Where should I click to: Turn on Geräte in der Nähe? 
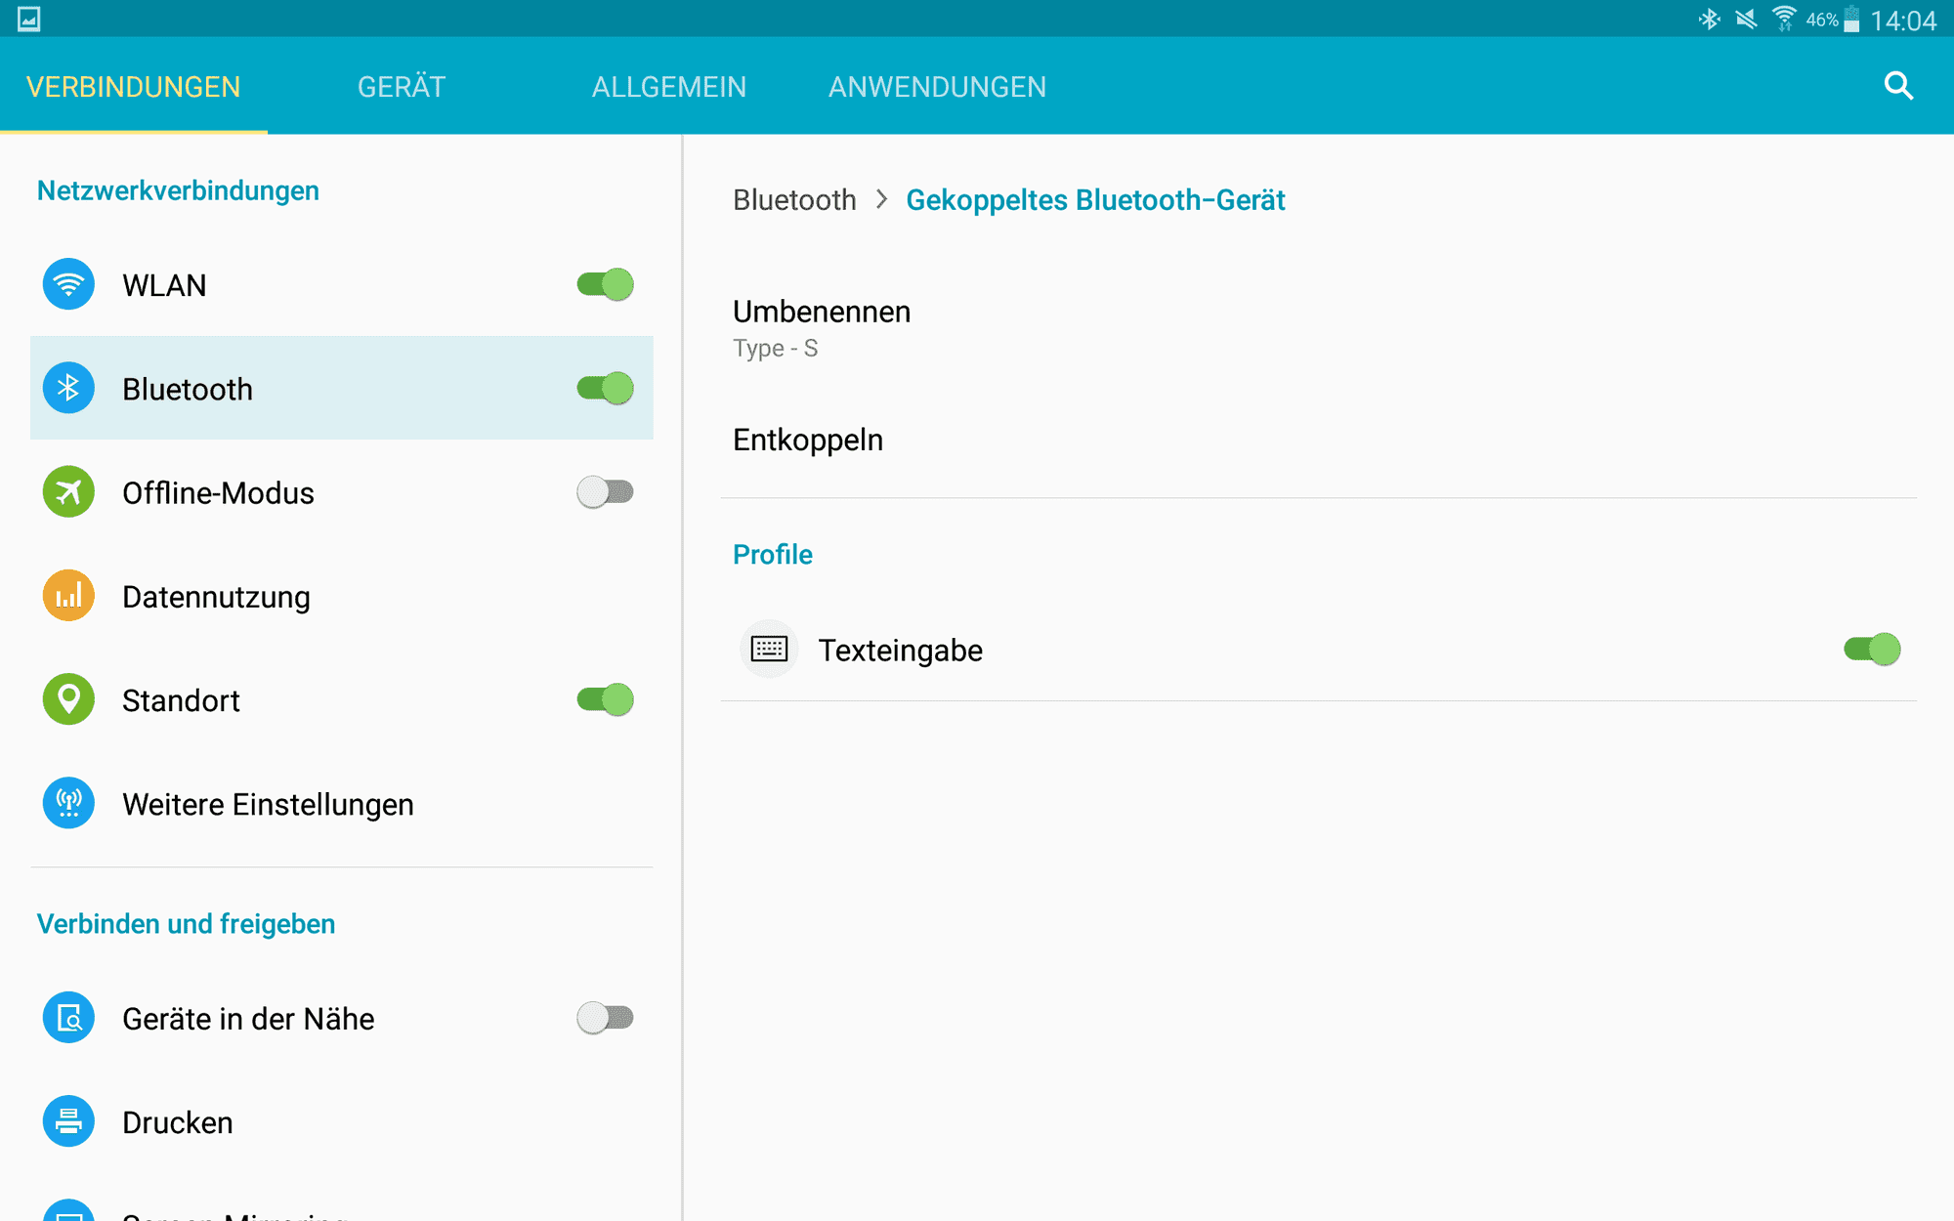pos(605,1018)
